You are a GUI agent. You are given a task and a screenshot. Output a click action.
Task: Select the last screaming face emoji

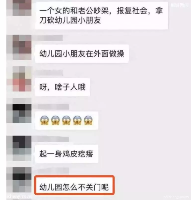point(88,120)
